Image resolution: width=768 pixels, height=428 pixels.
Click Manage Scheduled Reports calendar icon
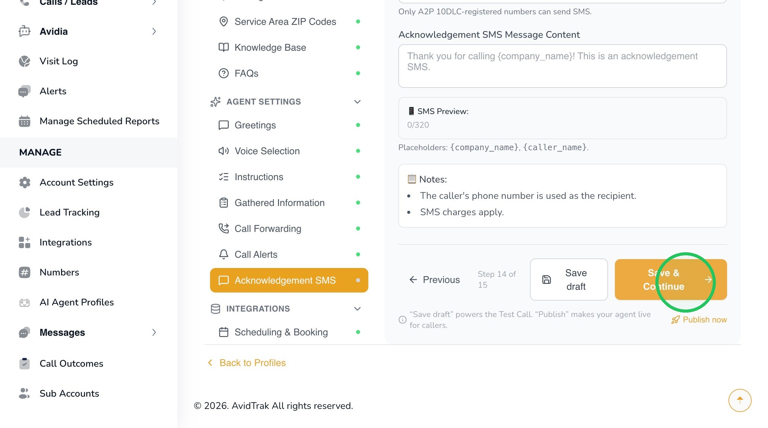[x=25, y=121]
